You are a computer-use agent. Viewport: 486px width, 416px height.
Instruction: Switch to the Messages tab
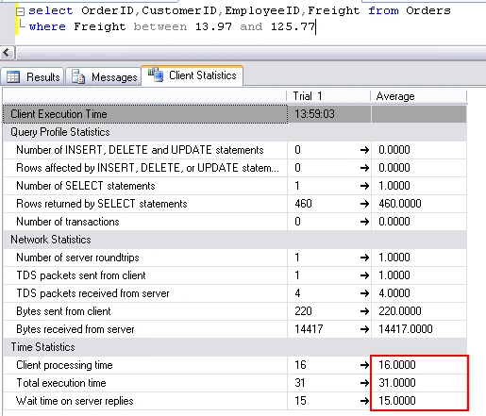point(104,76)
